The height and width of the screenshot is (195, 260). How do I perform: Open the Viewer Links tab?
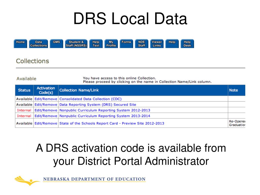click(x=157, y=44)
